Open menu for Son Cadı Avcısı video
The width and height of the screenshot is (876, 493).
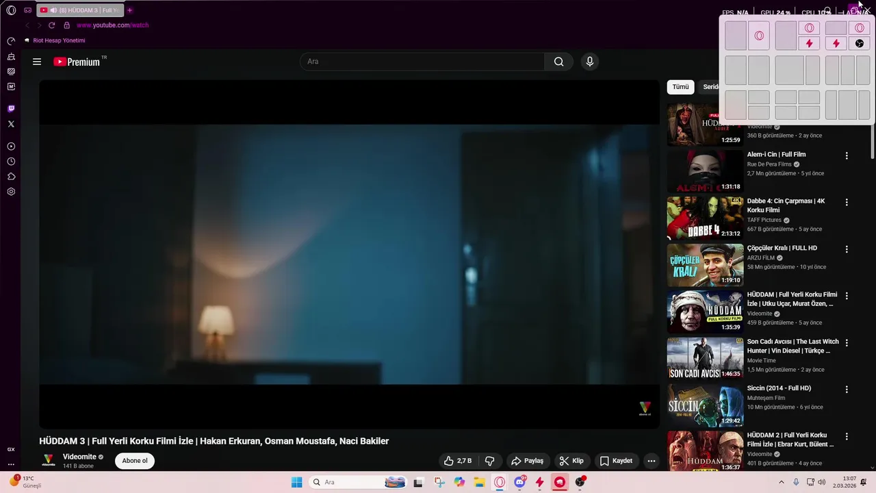847,342
